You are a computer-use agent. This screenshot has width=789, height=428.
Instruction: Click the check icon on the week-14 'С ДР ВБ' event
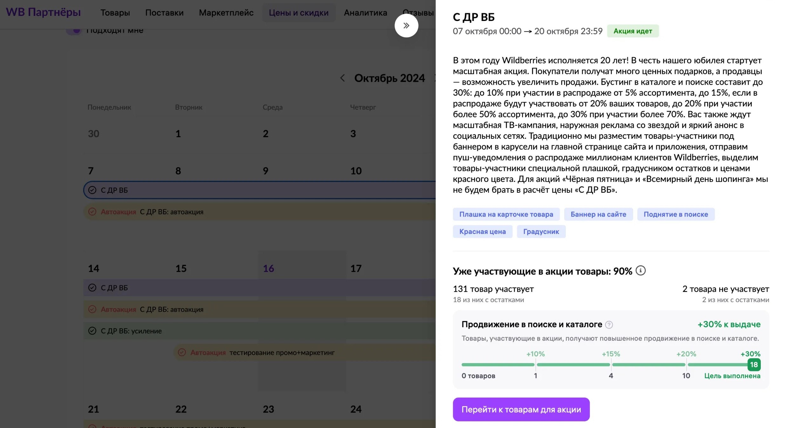pos(92,288)
